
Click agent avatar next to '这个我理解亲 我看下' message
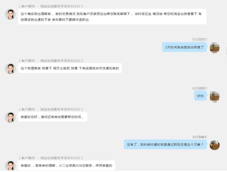(x=10, y=69)
